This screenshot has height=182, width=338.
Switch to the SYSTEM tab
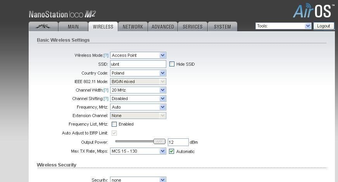222,27
